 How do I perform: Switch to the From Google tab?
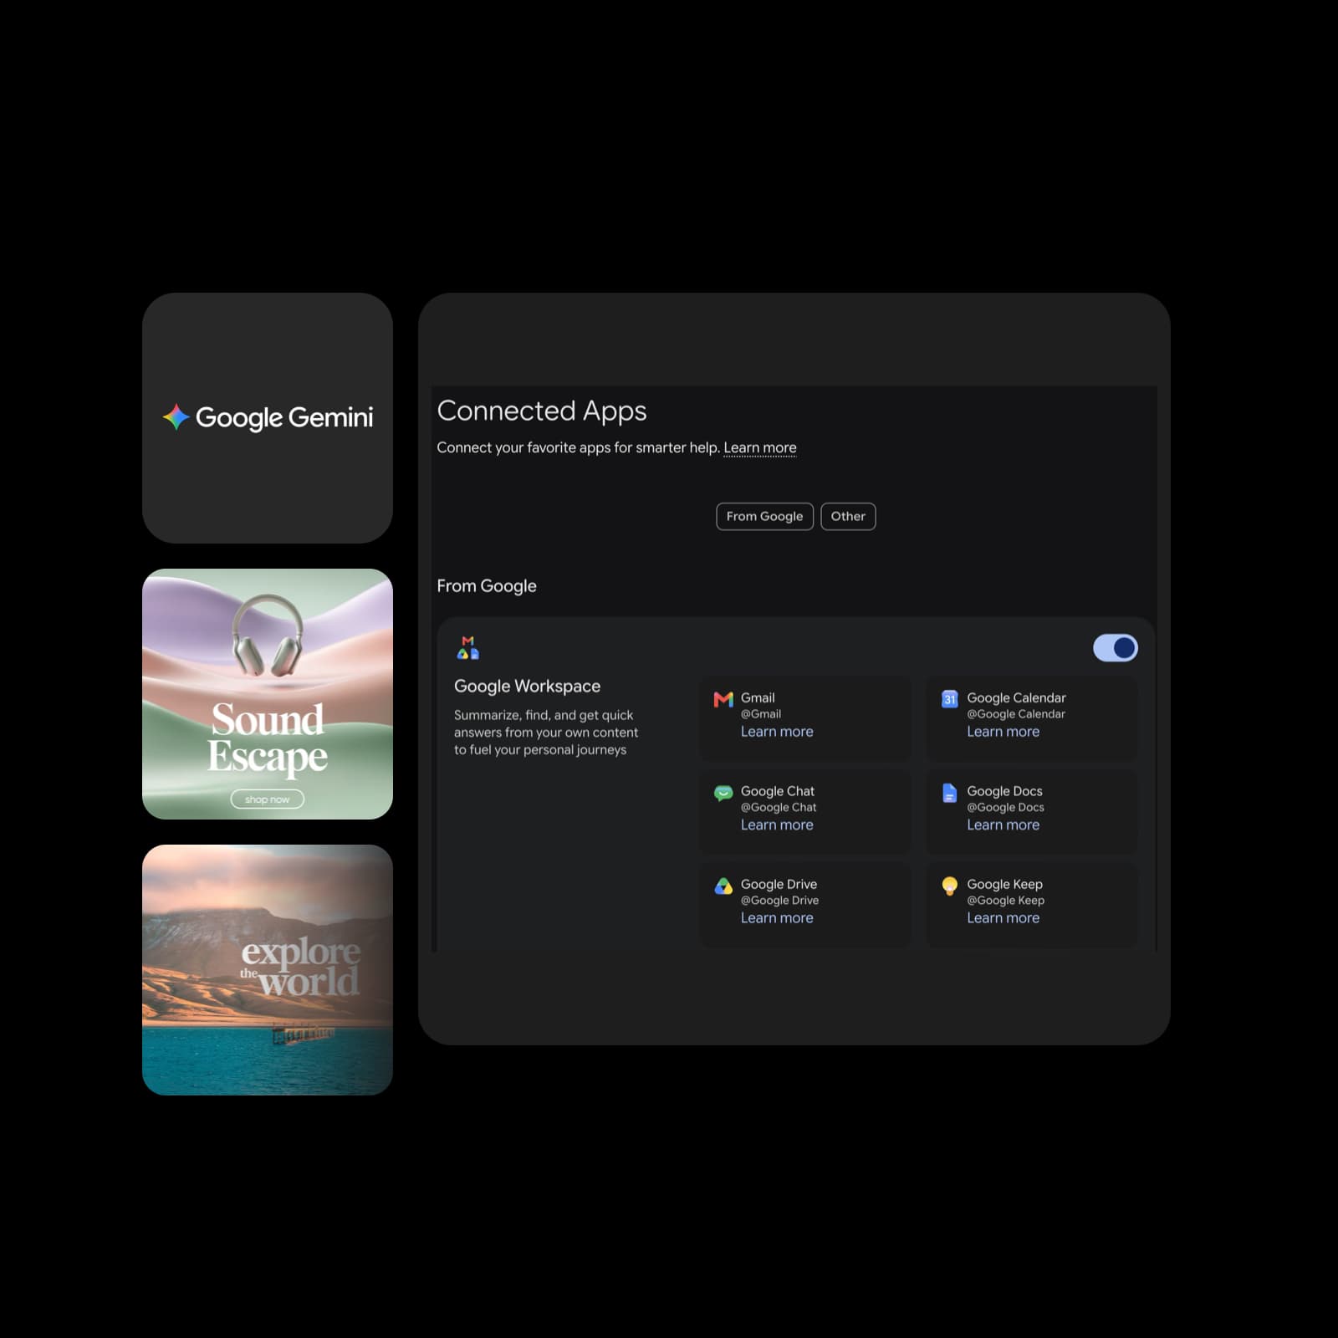point(764,516)
